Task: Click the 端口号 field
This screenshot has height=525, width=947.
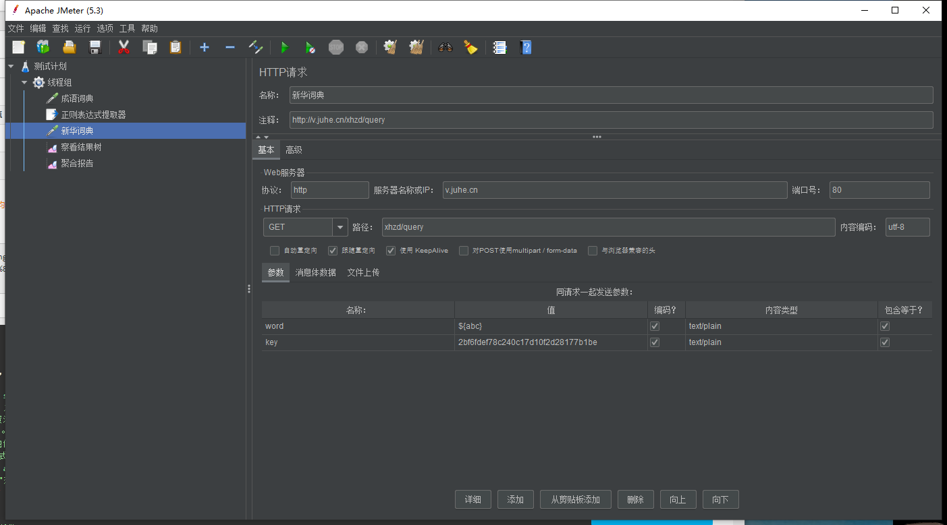Action: (880, 190)
